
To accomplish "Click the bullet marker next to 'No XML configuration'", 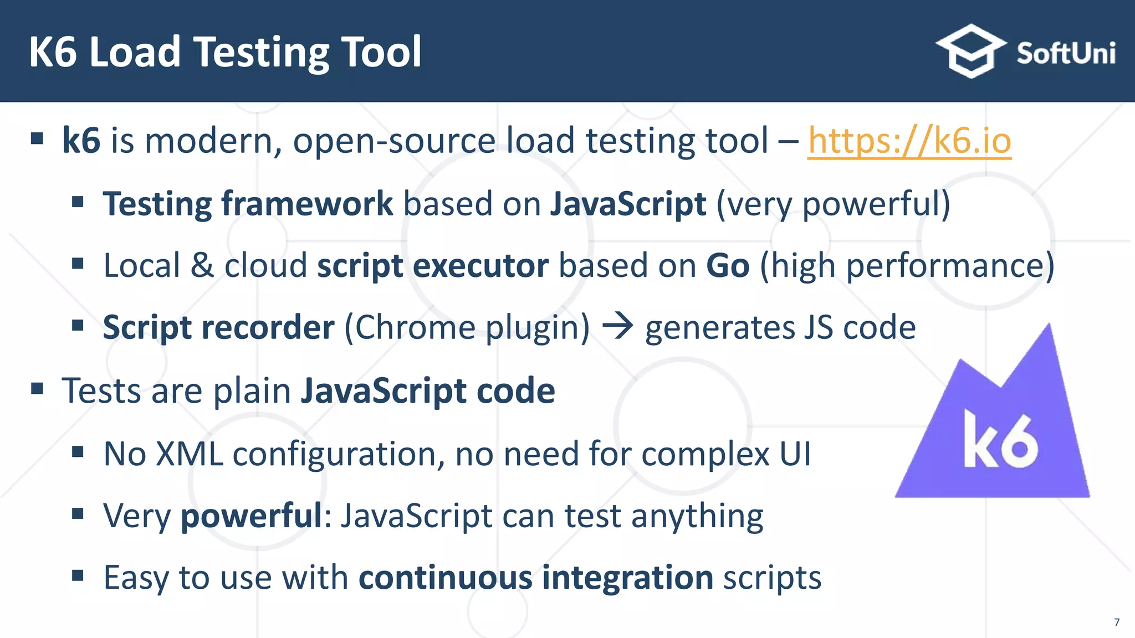I will 78,452.
